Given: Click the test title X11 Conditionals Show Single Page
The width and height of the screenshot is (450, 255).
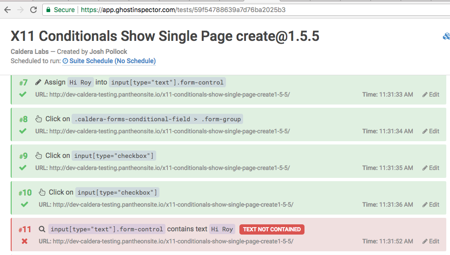Looking at the screenshot, I should (165, 36).
